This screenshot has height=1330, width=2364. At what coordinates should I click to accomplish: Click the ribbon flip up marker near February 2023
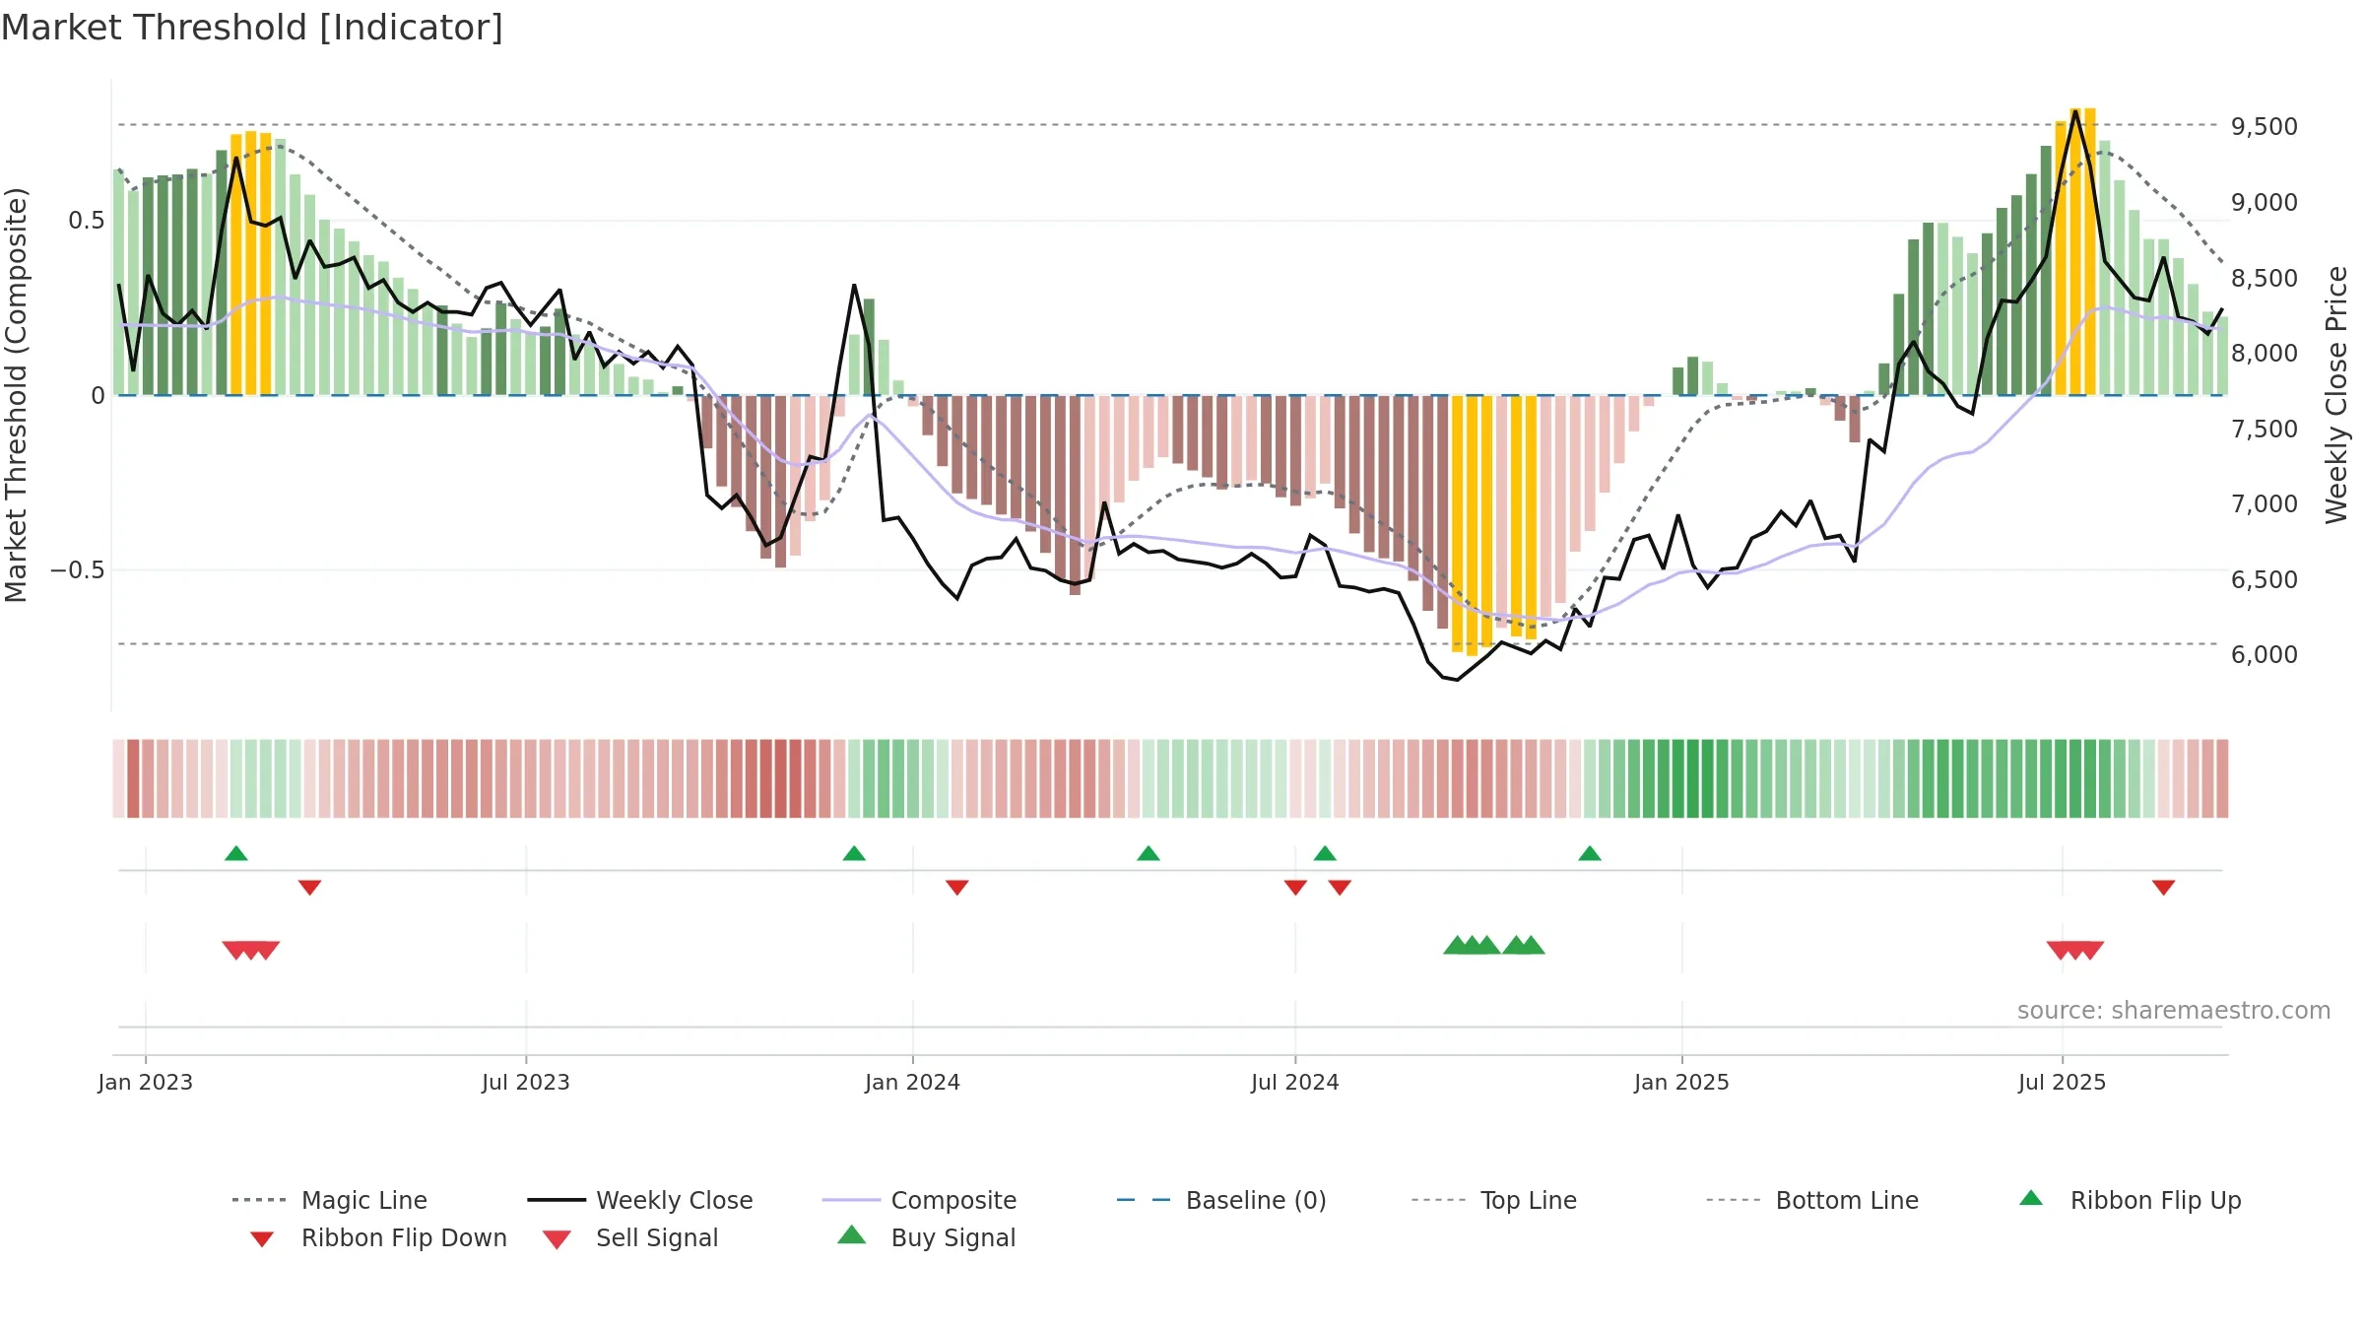[x=236, y=853]
